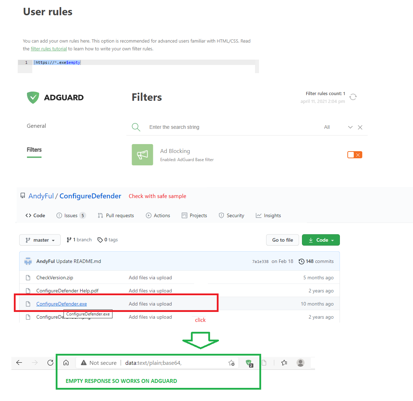Image resolution: width=413 pixels, height=401 pixels.
Task: Open the filter rules tutorial link
Action: 49,49
